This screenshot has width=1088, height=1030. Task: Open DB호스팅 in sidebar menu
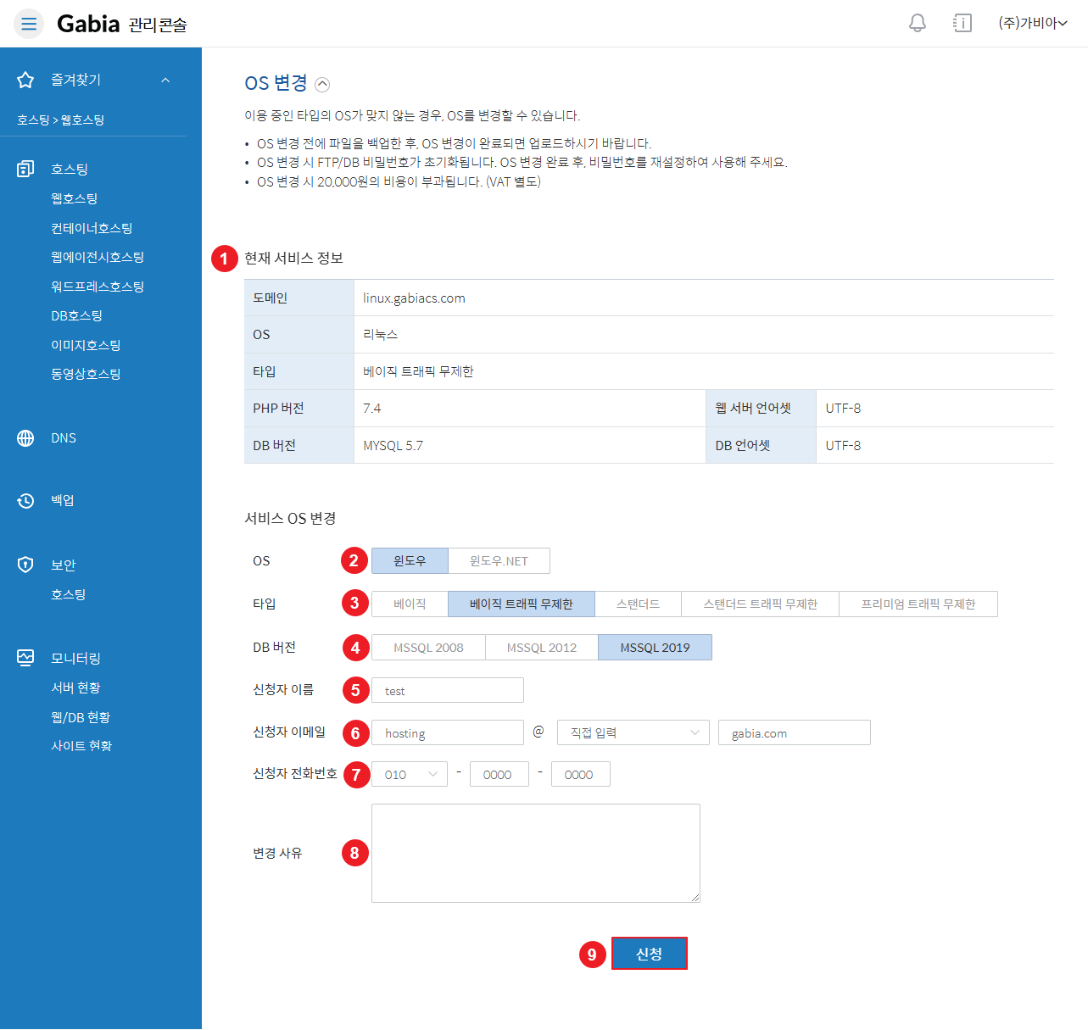[76, 315]
